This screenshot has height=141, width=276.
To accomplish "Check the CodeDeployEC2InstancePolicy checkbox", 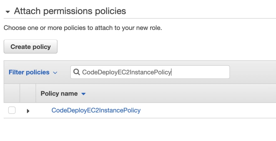I will [x=12, y=110].
